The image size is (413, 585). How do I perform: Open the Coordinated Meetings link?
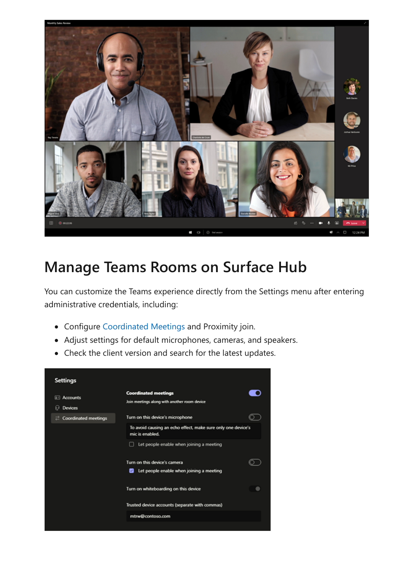(x=144, y=327)
